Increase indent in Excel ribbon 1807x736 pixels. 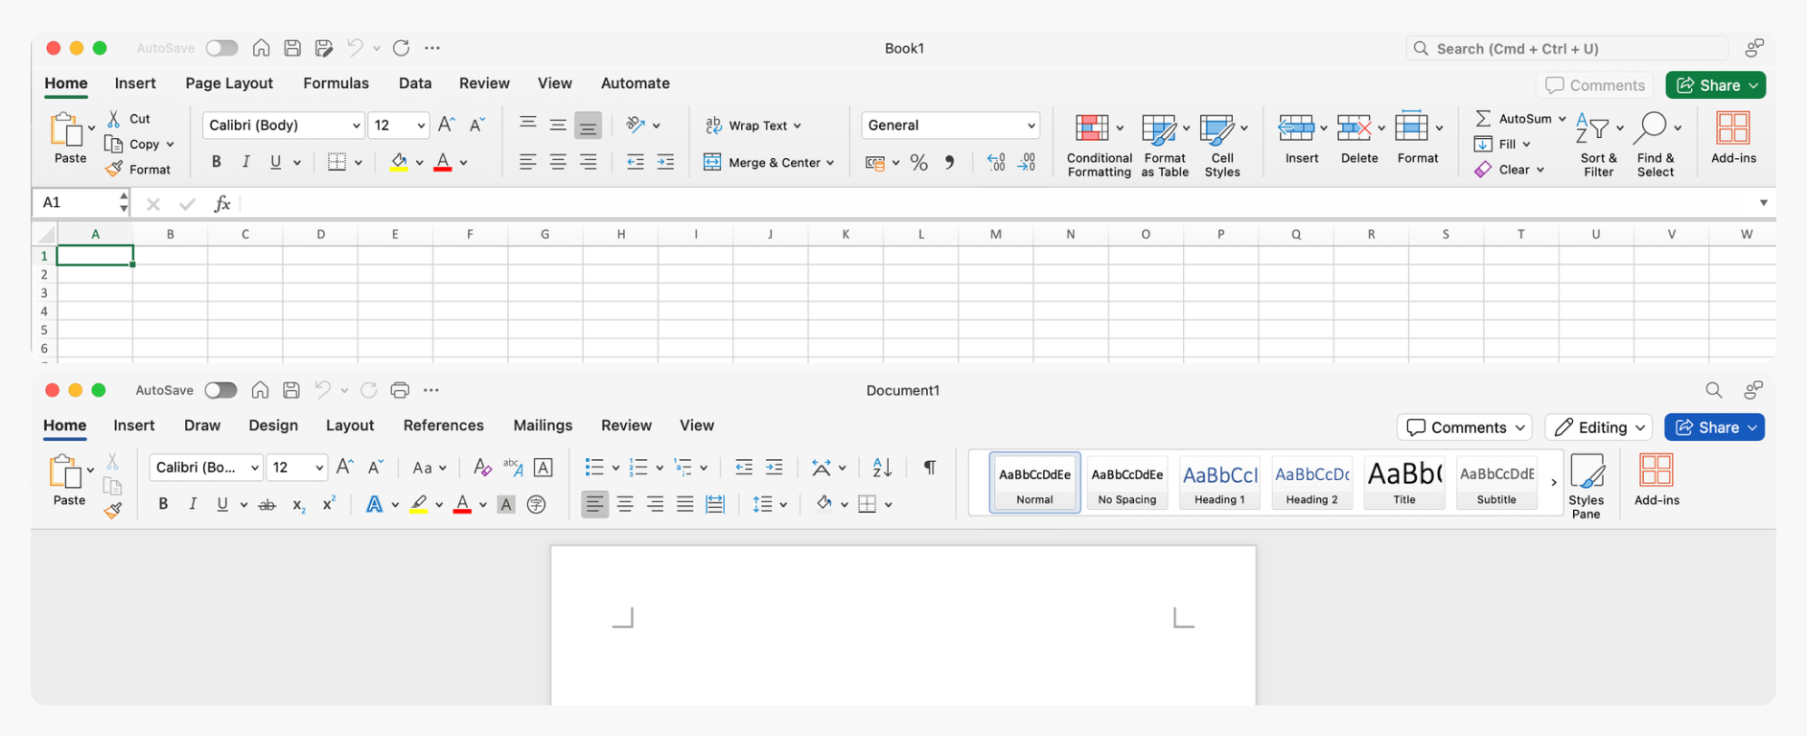tap(665, 162)
